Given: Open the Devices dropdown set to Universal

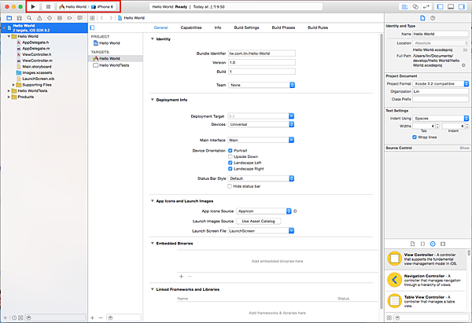Looking at the screenshot, I should pyautogui.click(x=261, y=124).
